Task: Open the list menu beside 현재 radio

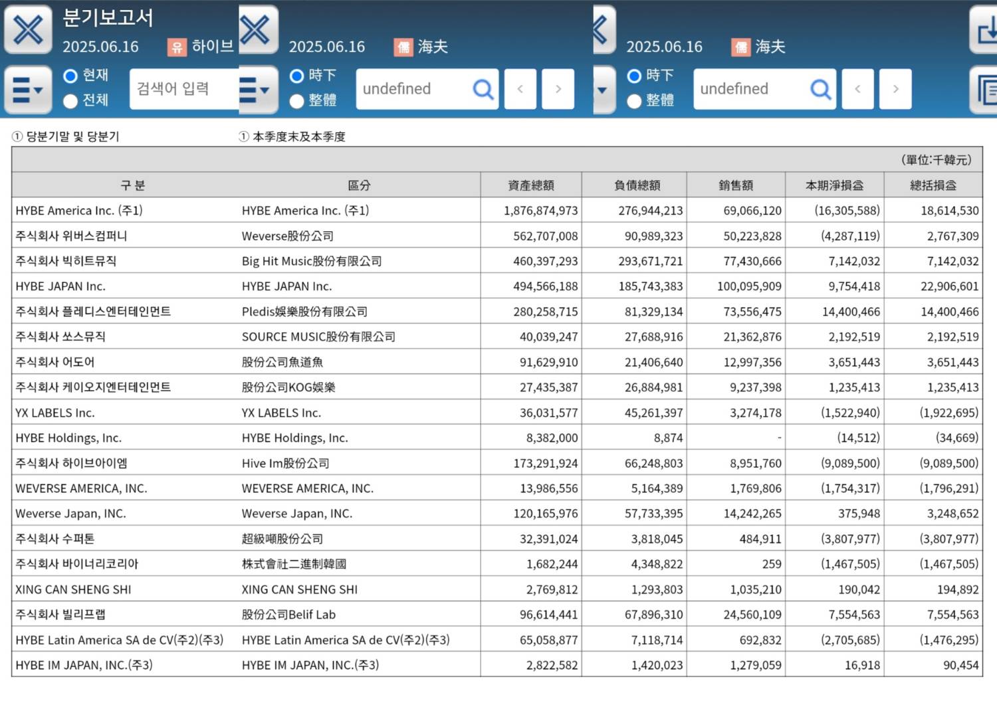Action: click(28, 90)
